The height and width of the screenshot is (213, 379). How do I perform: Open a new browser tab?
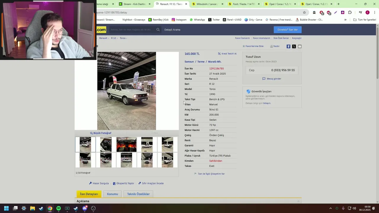[x=338, y=4]
